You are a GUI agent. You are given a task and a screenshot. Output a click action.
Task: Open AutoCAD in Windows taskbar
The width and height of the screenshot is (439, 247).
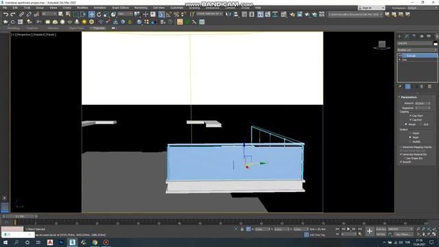tap(50, 242)
